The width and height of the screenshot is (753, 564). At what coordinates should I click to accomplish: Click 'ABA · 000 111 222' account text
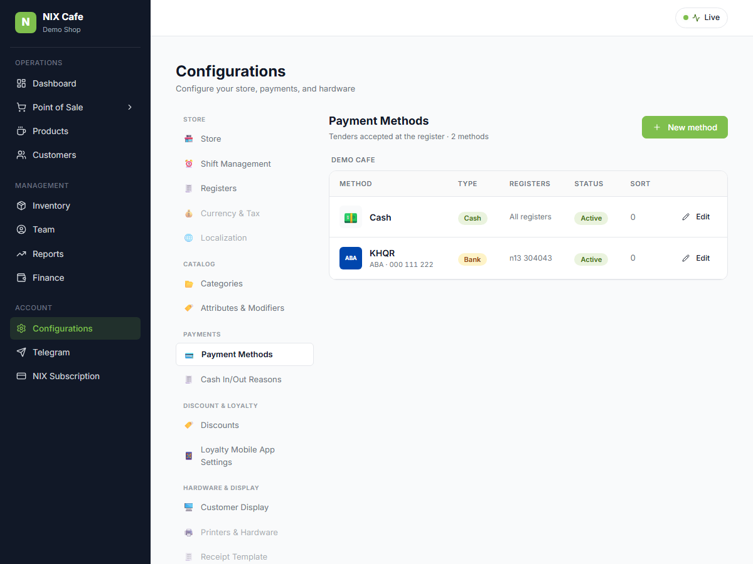coord(401,264)
